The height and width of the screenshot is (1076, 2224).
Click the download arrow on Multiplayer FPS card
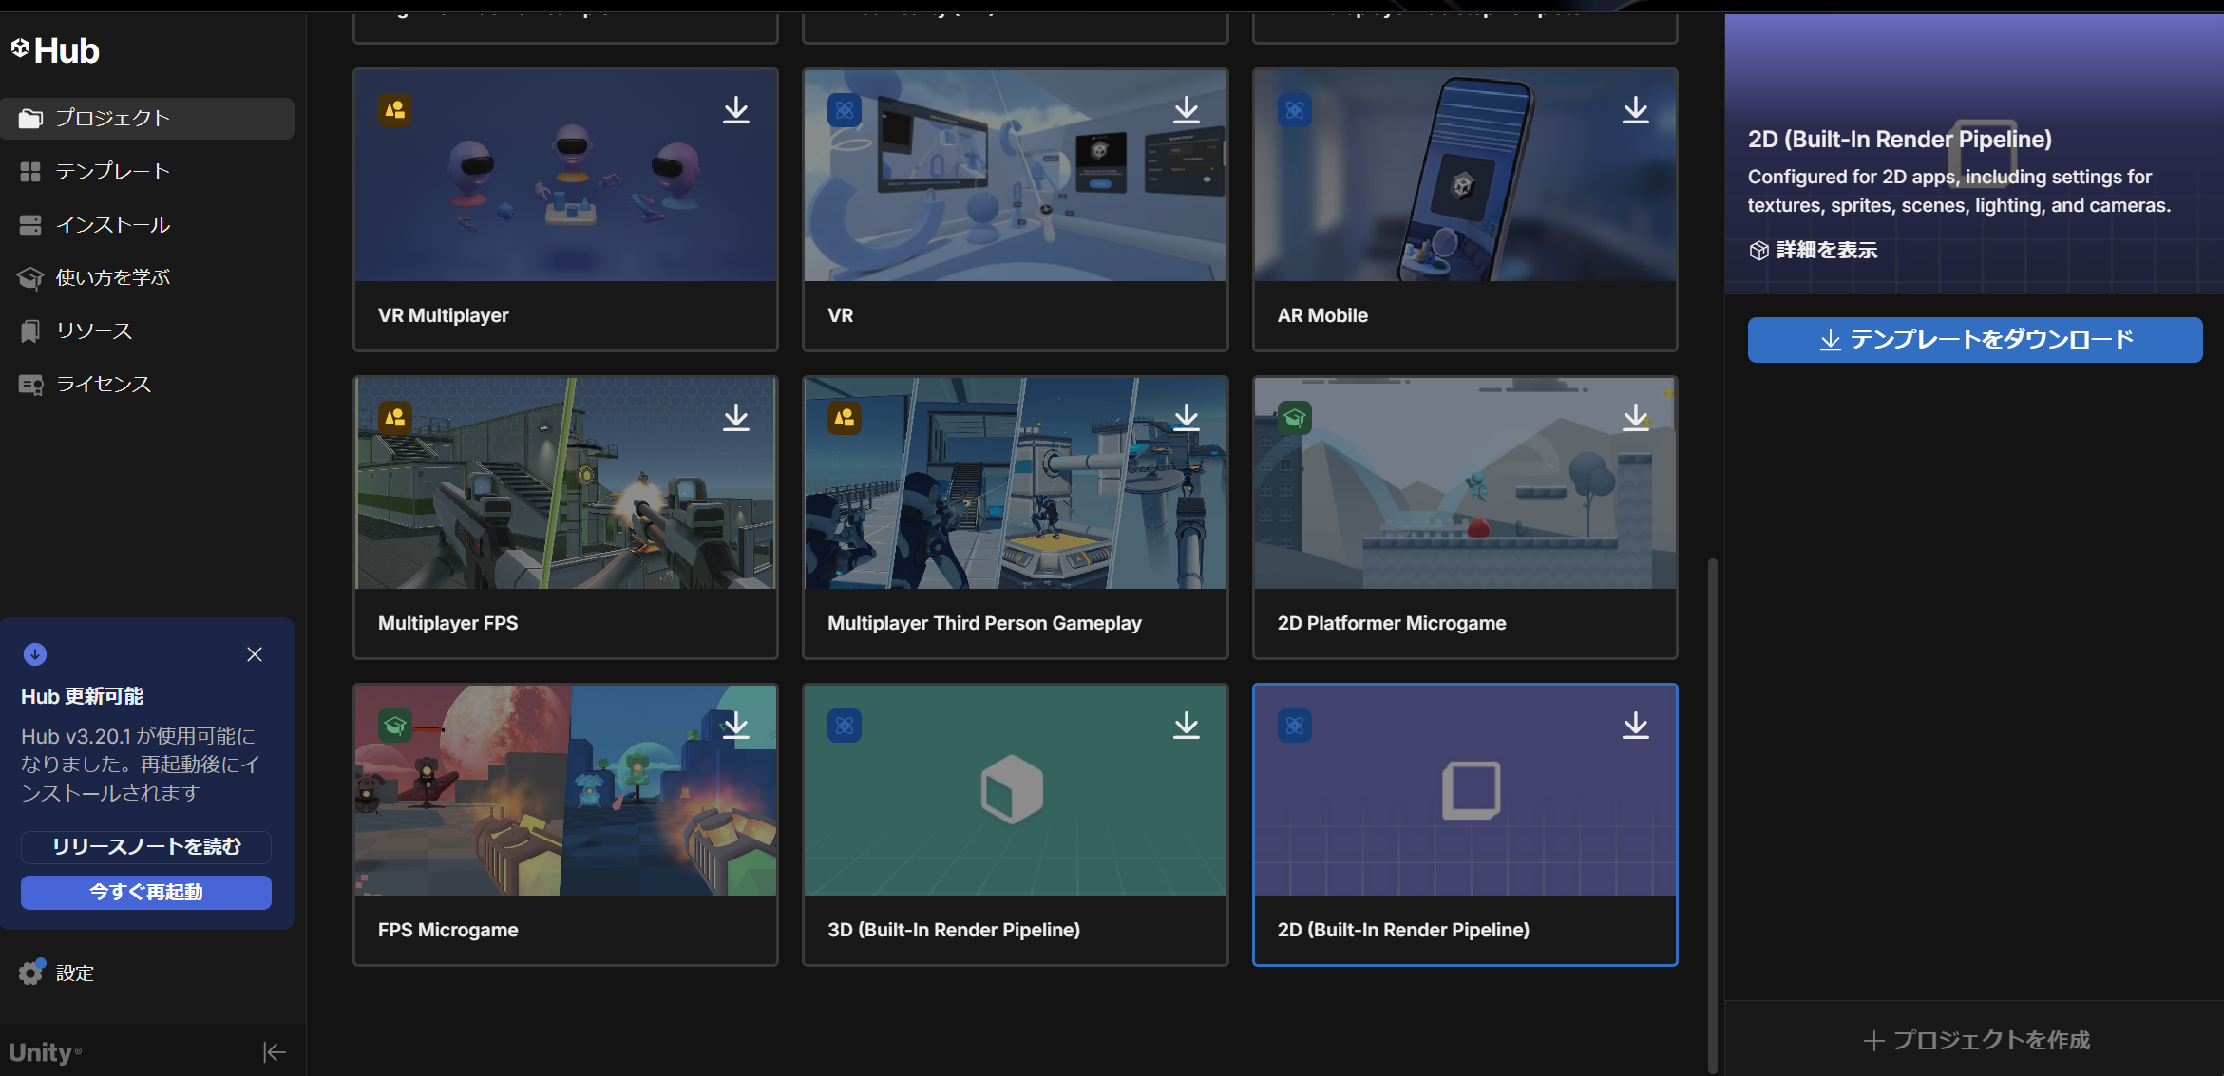tap(736, 418)
